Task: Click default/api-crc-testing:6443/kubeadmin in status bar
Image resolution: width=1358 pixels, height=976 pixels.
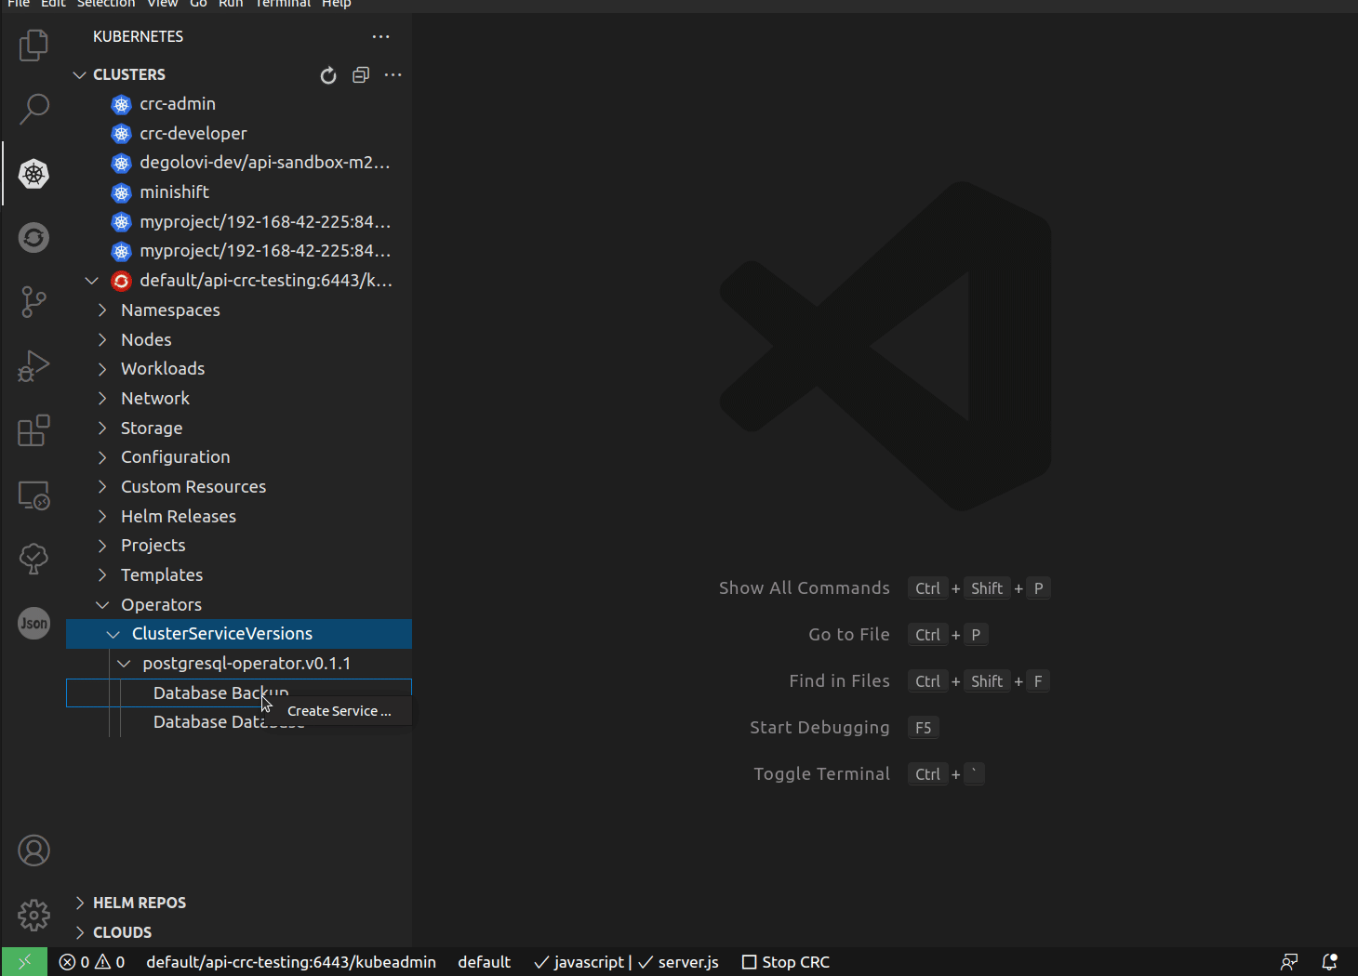Action: [291, 962]
